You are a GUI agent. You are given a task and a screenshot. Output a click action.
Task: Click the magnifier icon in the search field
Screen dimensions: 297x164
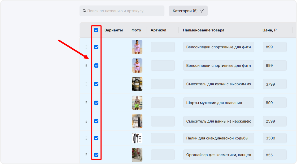point(84,11)
